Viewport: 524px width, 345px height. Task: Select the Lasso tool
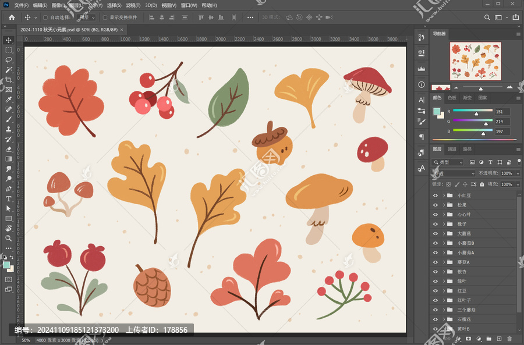[9, 60]
